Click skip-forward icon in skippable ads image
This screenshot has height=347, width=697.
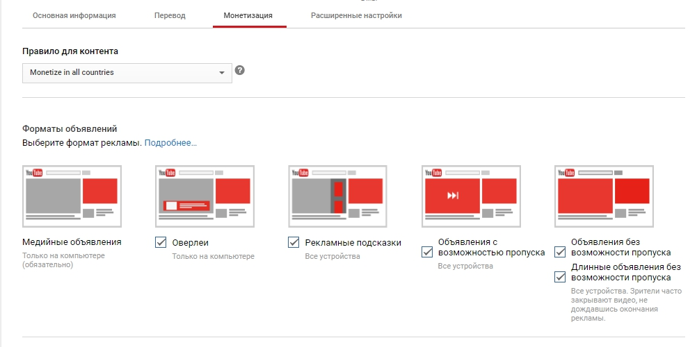click(453, 196)
